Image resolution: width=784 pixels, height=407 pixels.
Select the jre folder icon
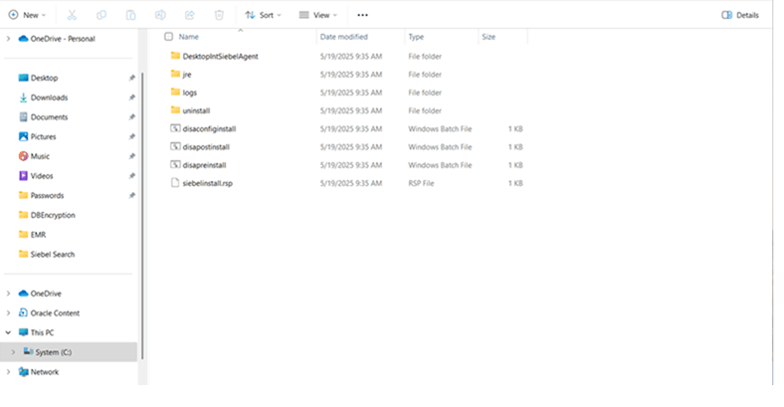point(175,74)
